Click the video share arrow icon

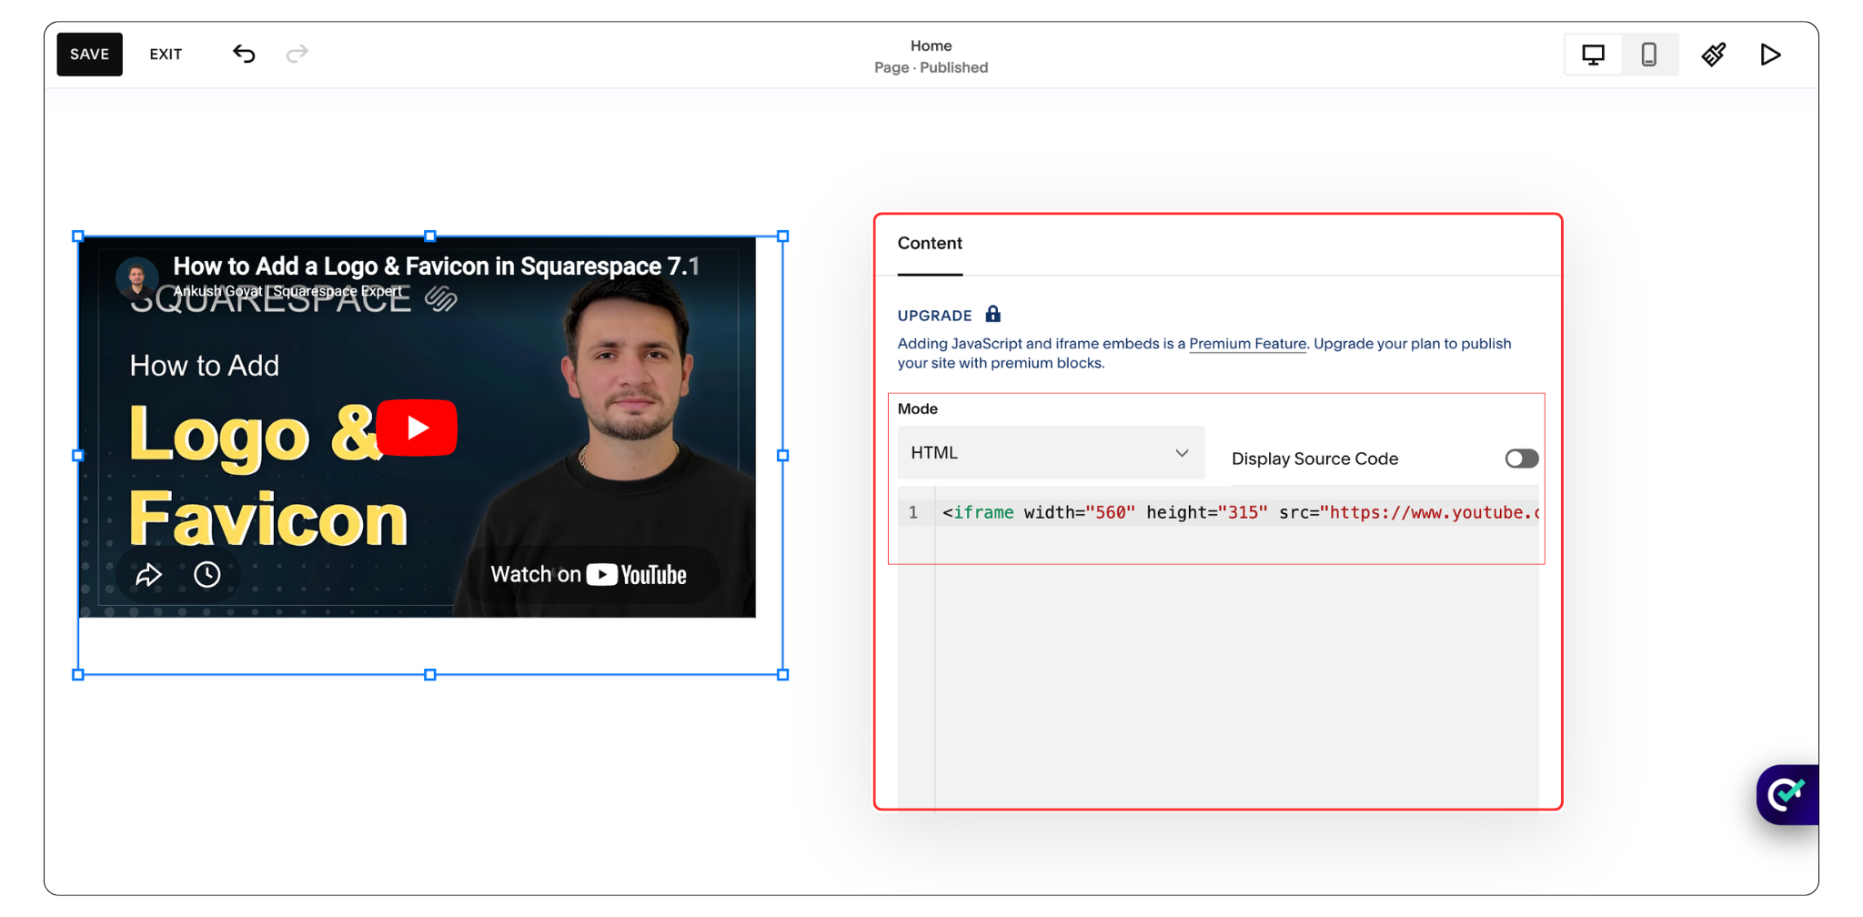[x=148, y=575]
